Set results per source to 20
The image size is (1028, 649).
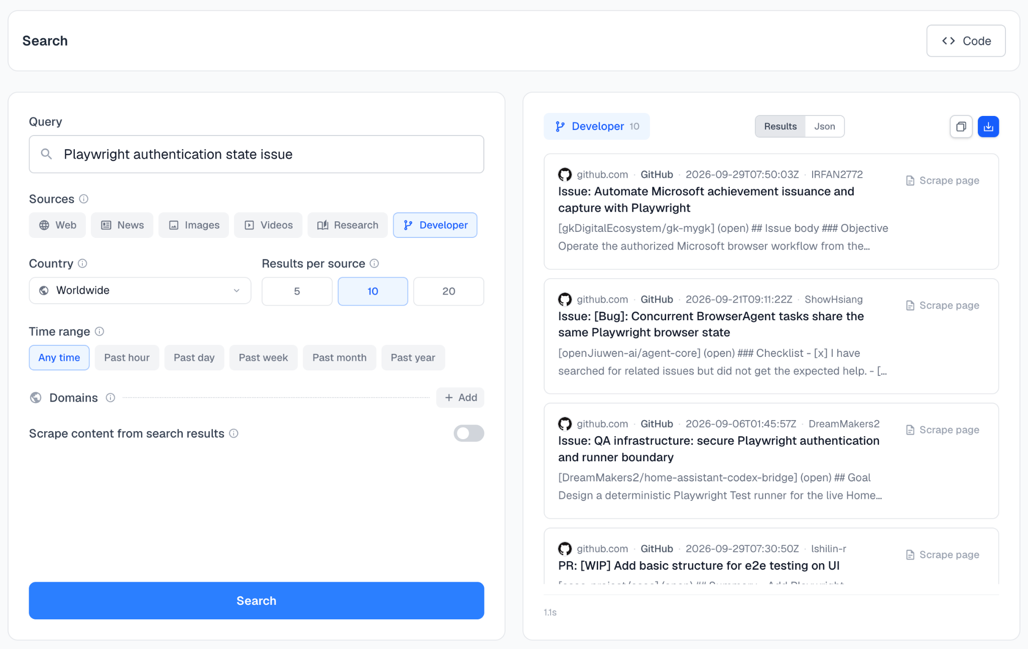click(449, 291)
